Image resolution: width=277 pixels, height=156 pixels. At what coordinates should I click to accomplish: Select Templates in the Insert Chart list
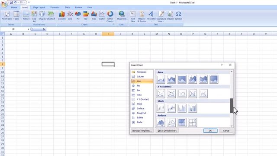tap(142, 72)
